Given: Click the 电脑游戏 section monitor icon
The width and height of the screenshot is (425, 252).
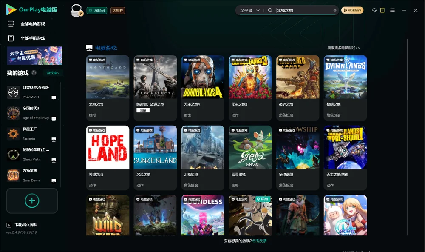Looking at the screenshot, I should coord(89,48).
